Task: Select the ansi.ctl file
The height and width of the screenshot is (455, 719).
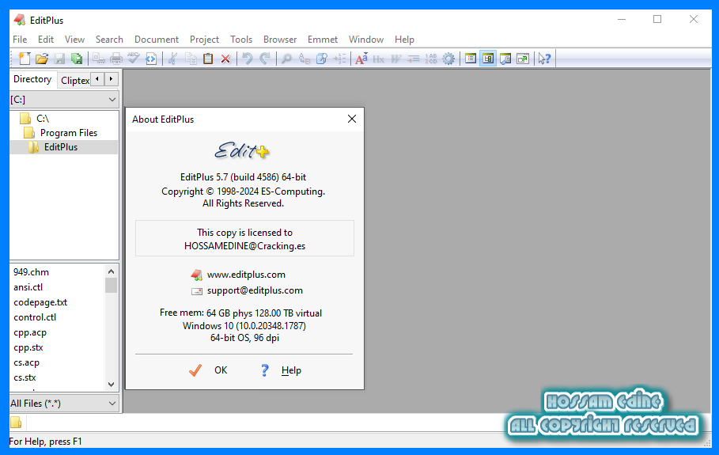Action: point(28,287)
